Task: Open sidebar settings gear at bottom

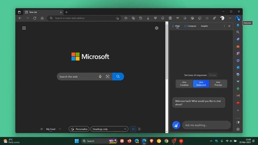Action: 238,129
